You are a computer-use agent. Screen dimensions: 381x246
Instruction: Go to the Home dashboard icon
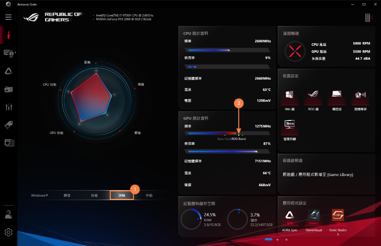pyautogui.click(x=8, y=35)
